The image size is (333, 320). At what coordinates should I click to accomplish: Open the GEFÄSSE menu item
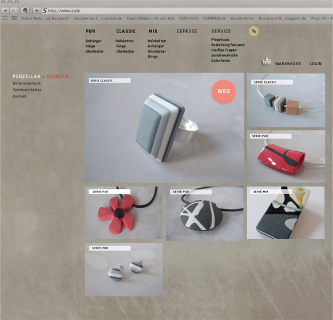[187, 31]
